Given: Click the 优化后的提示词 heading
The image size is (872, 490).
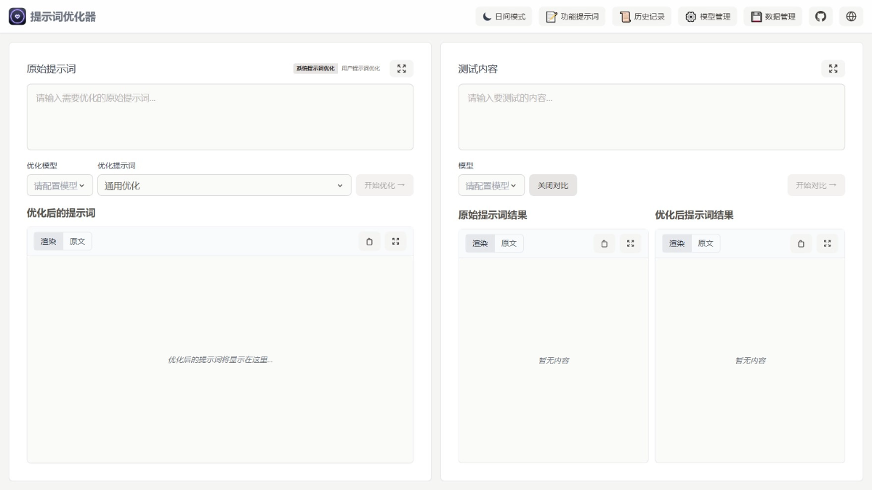Looking at the screenshot, I should [x=61, y=213].
